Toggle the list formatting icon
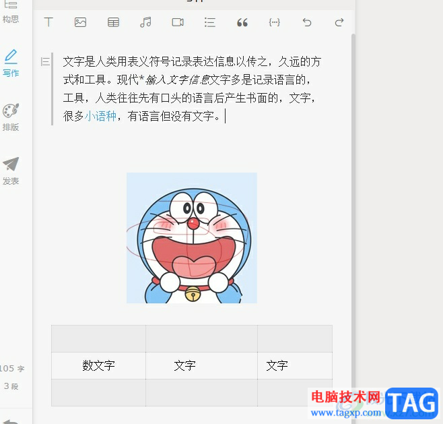 pyautogui.click(x=210, y=22)
